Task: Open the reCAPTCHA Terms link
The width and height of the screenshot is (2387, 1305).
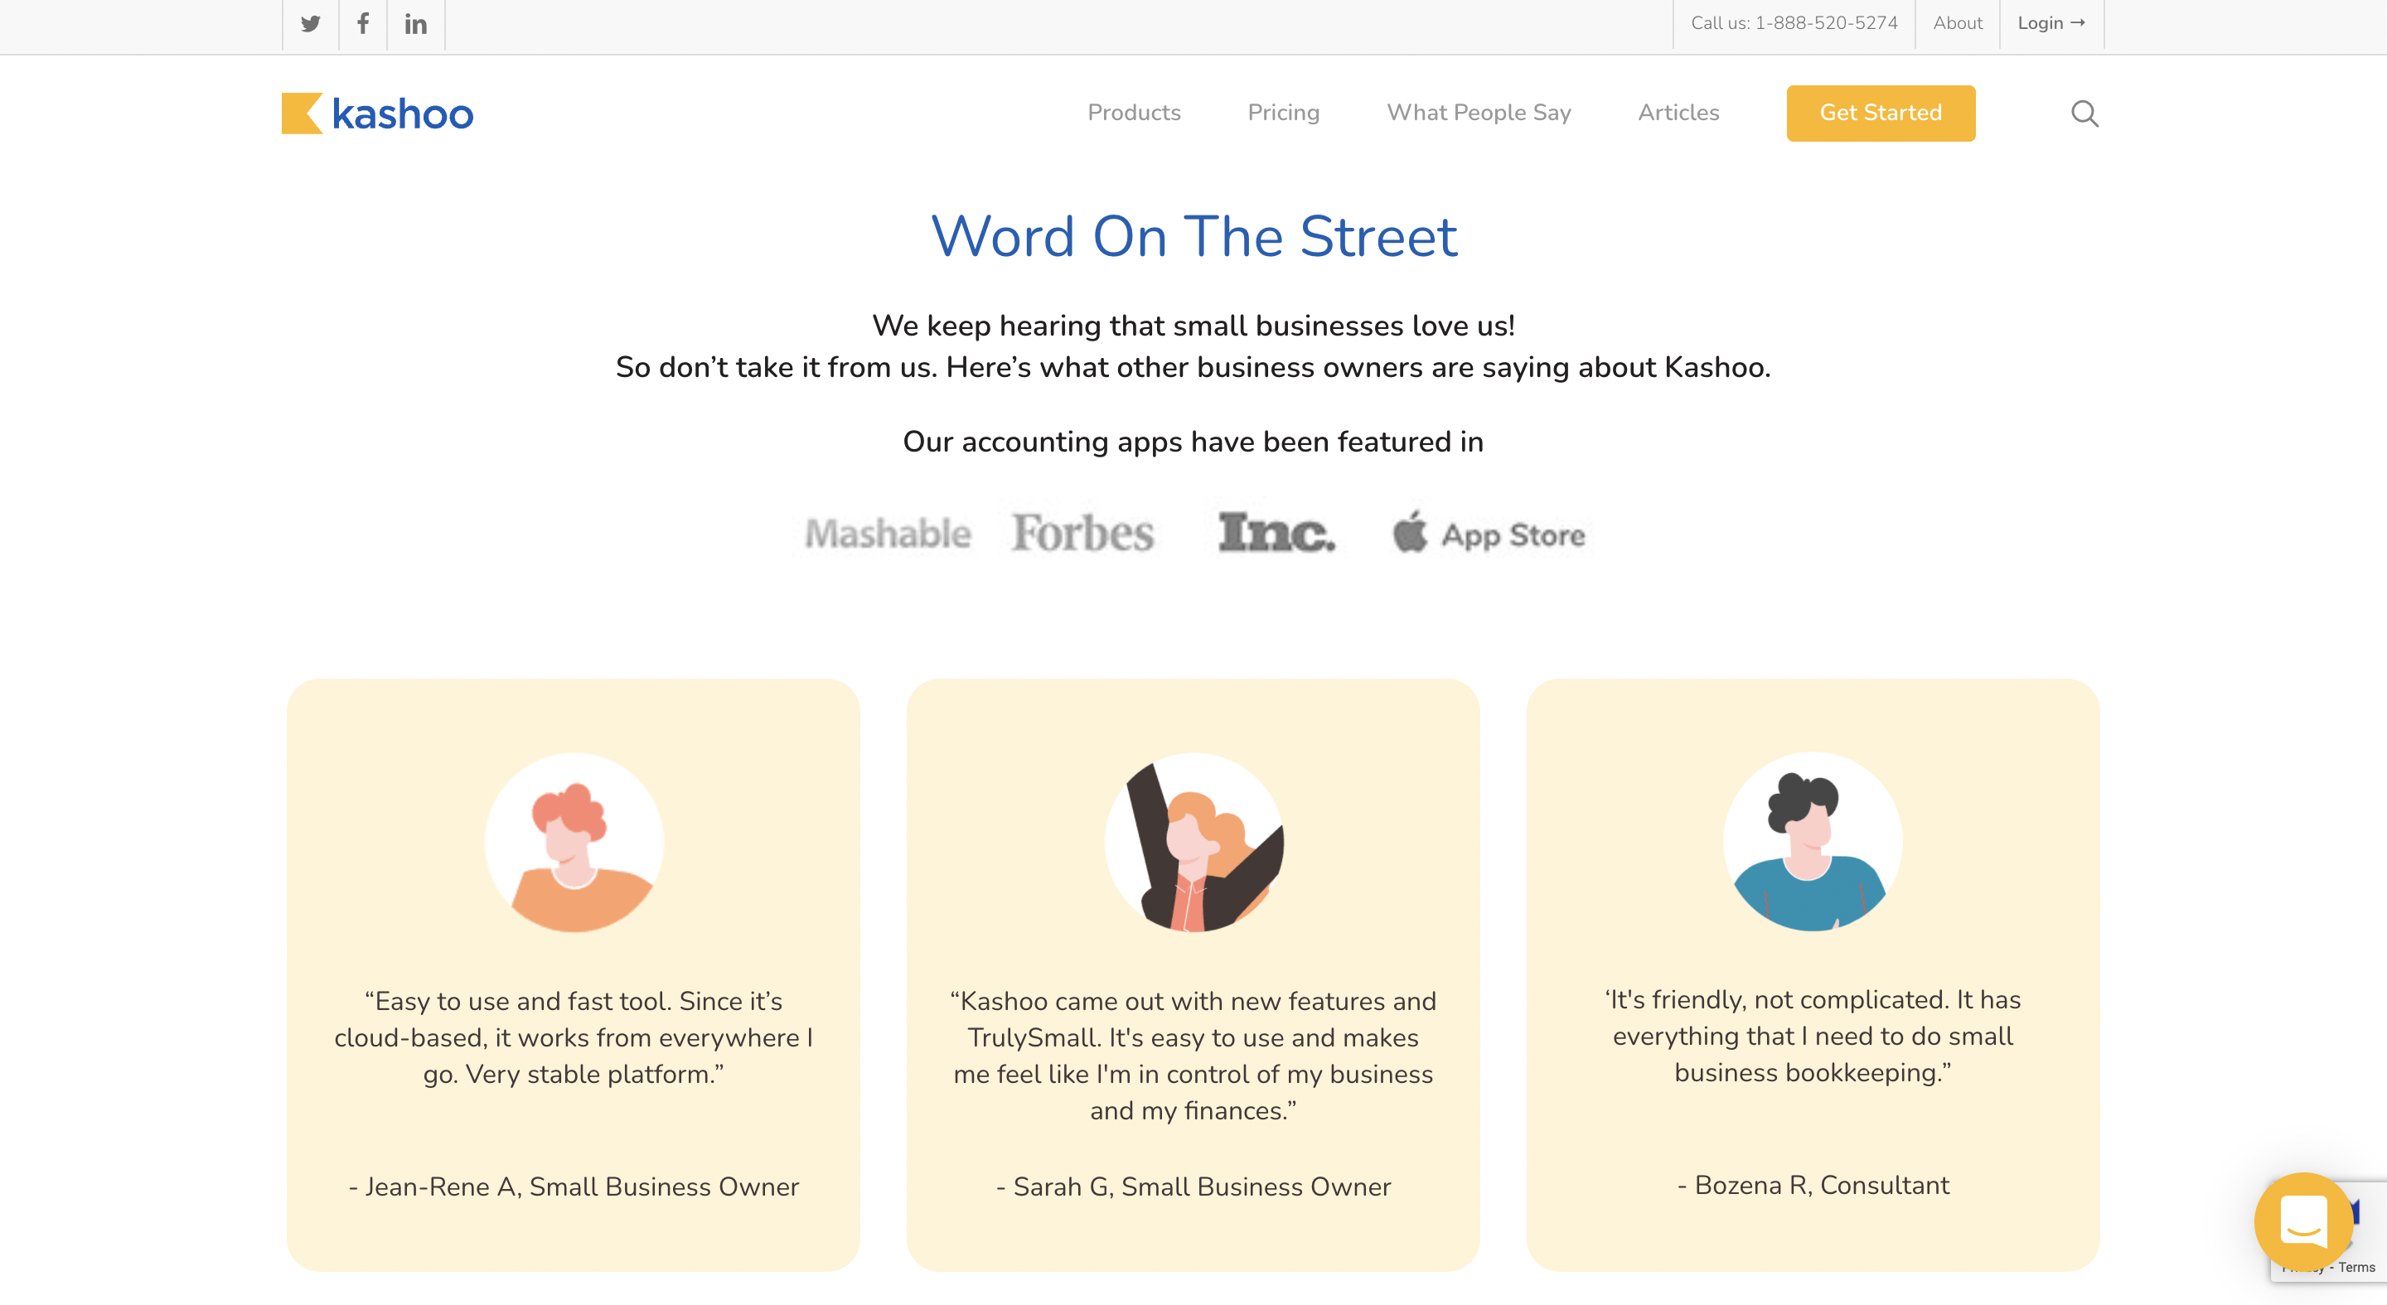Action: (2356, 1267)
